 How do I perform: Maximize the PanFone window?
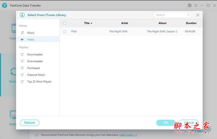(x=208, y=5)
